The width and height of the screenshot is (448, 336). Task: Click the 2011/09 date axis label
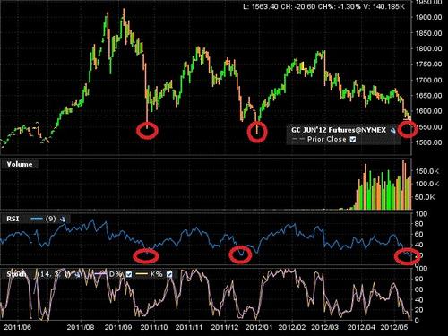(x=118, y=327)
